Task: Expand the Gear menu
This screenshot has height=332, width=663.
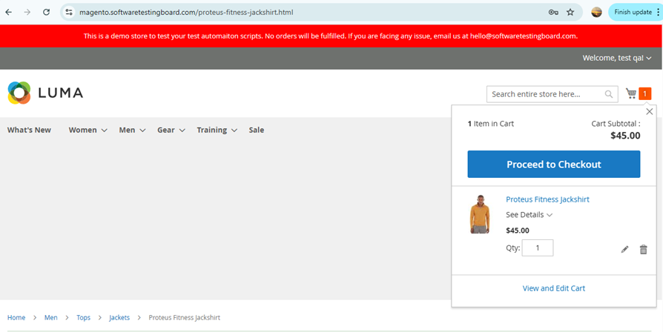Action: 170,130
